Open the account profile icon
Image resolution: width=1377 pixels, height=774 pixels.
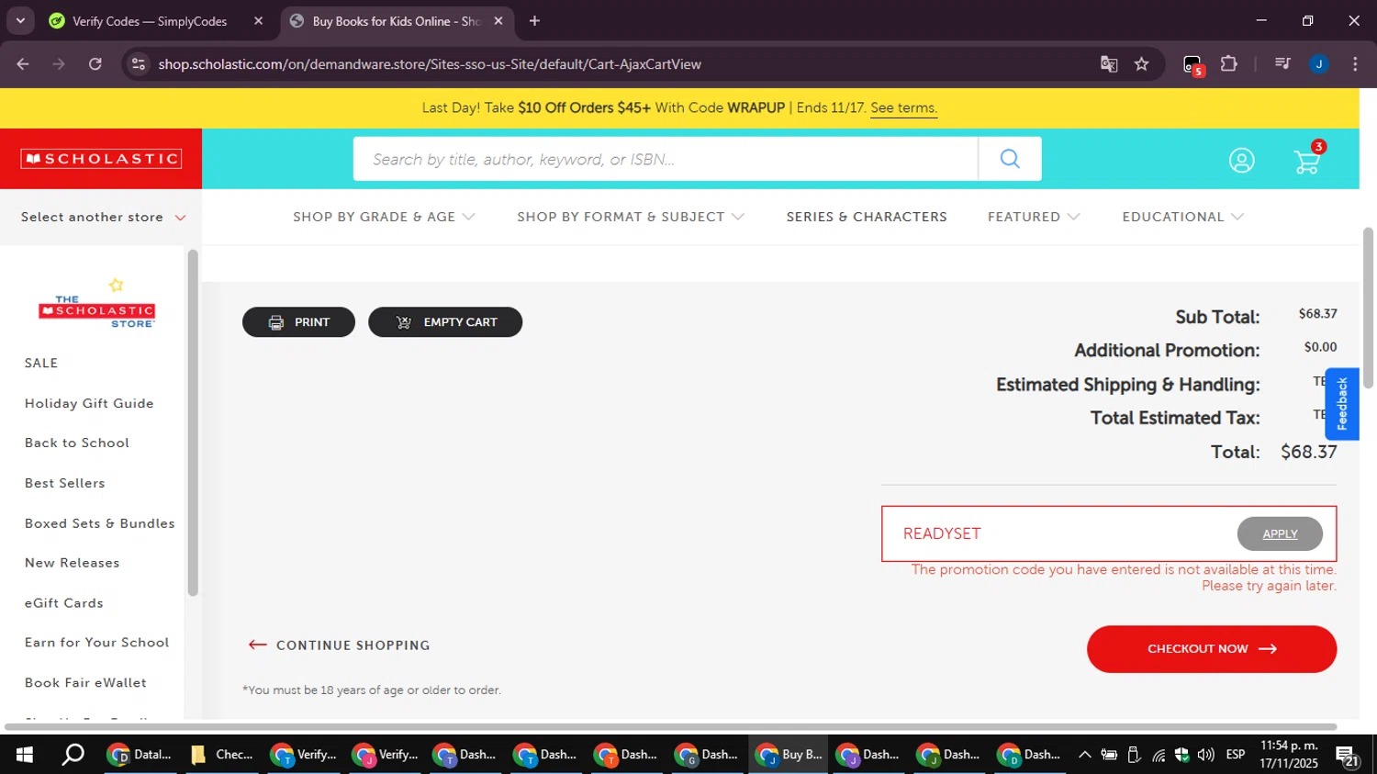(1242, 161)
